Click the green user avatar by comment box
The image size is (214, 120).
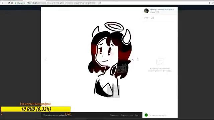pyautogui.click(x=146, y=115)
